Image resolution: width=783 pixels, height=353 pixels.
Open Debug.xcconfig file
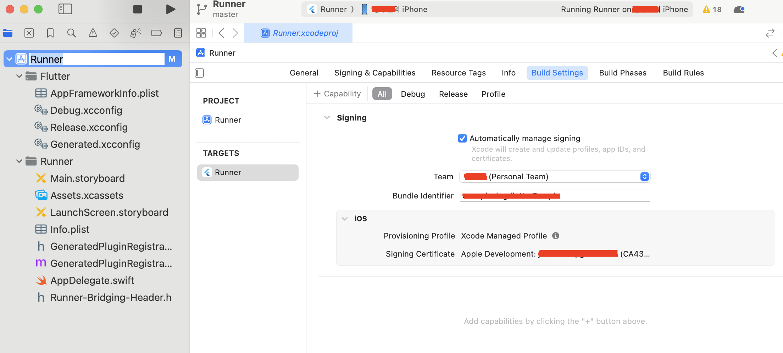click(79, 110)
